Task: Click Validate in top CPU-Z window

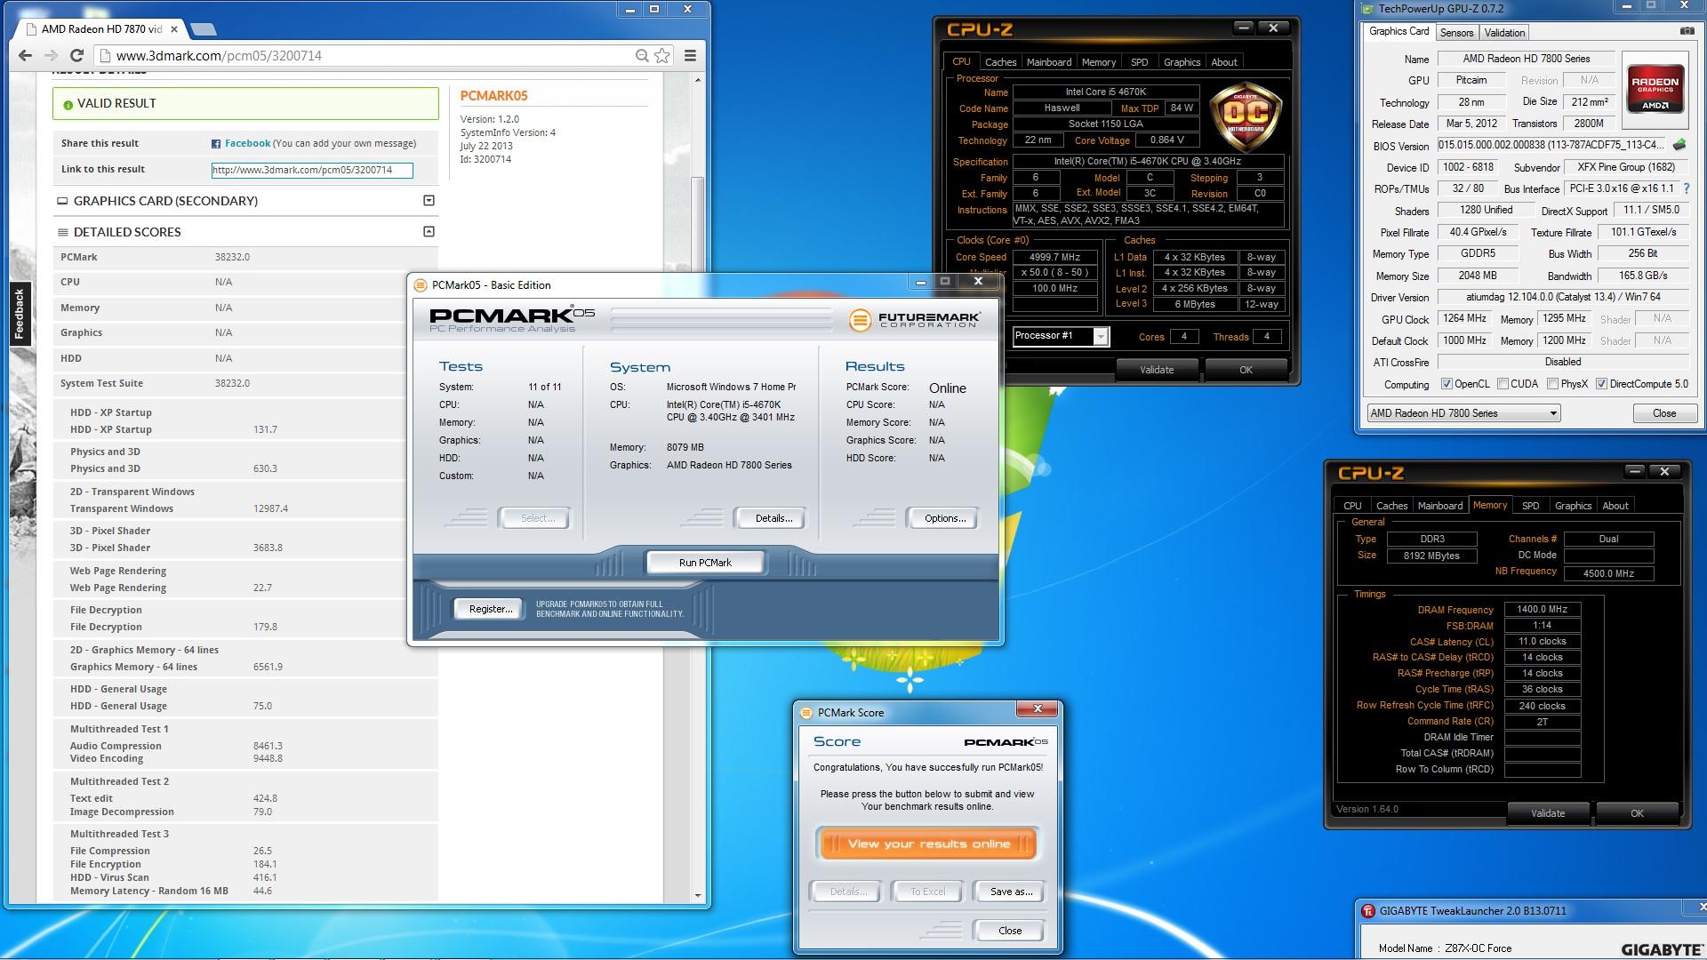Action: pos(1157,370)
